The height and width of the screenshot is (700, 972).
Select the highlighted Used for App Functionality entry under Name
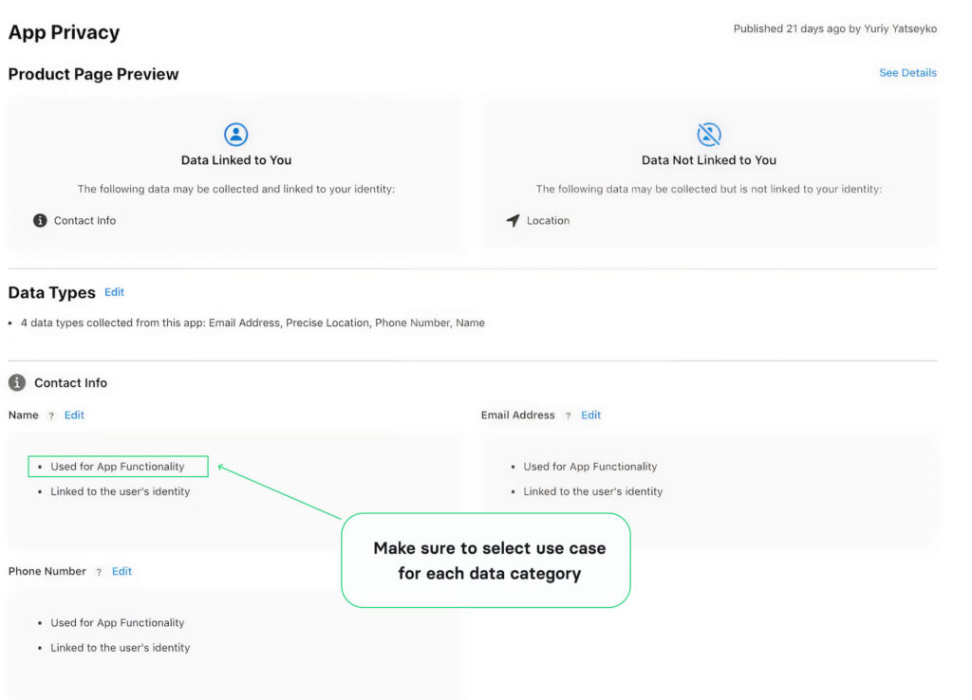[118, 466]
